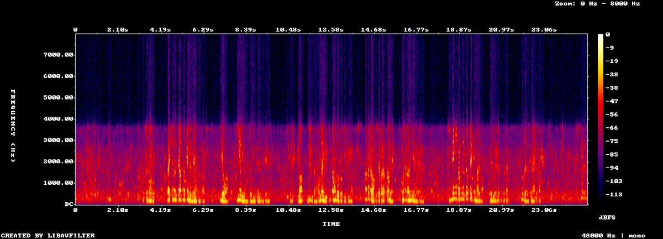The width and height of the screenshot is (663, 239).
Task: Click the DC label on frequency axis
Action: (69, 204)
